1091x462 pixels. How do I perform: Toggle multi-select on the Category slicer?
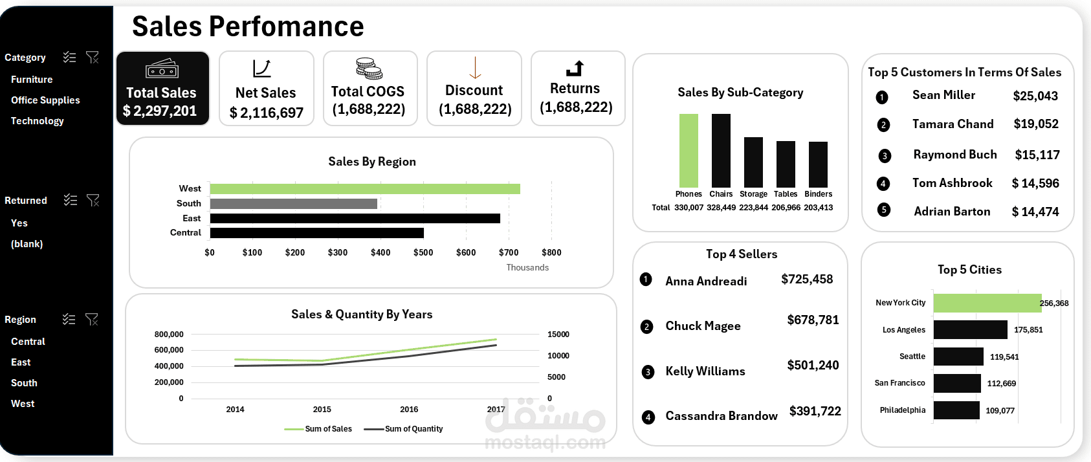point(69,58)
